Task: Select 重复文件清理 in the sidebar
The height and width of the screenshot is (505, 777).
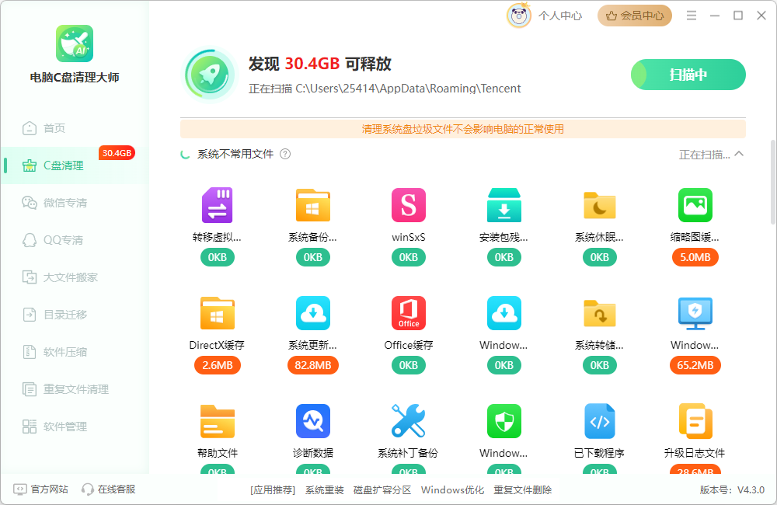Action: coord(75,389)
